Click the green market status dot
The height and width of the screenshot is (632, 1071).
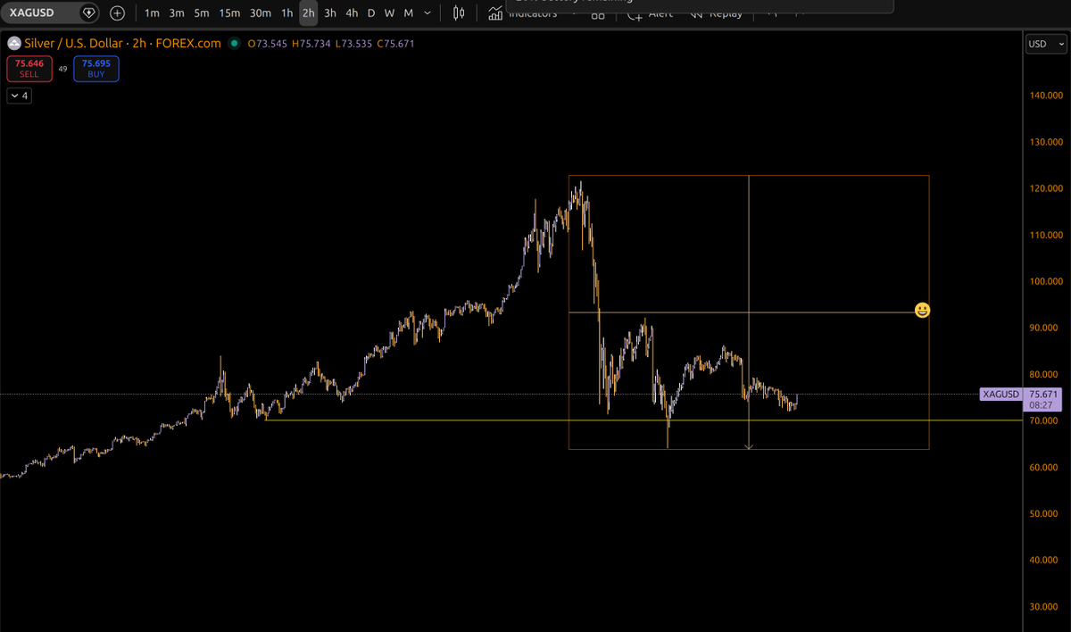pos(234,43)
